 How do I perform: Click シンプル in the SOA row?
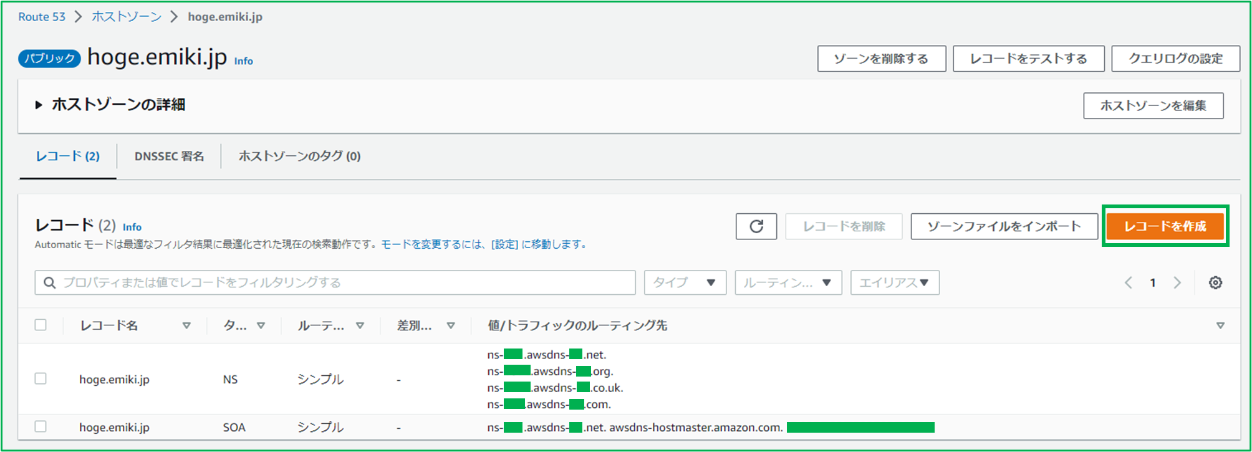tap(320, 427)
